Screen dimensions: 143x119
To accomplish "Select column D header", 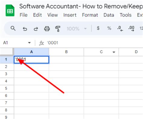I will pos(131,52).
